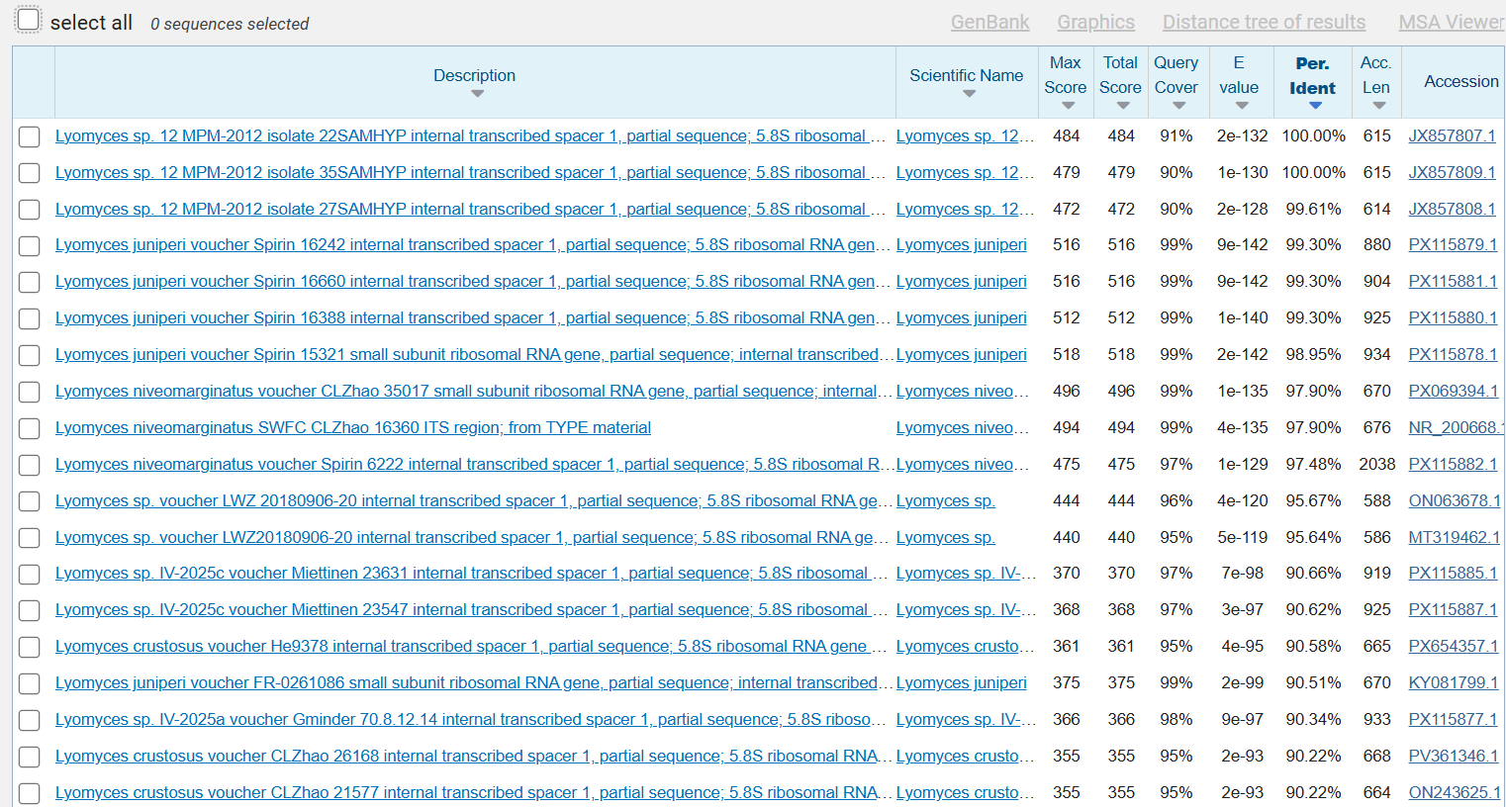Sort by Query Cover arrow icon
The height and width of the screenshot is (807, 1506).
[x=1178, y=106]
